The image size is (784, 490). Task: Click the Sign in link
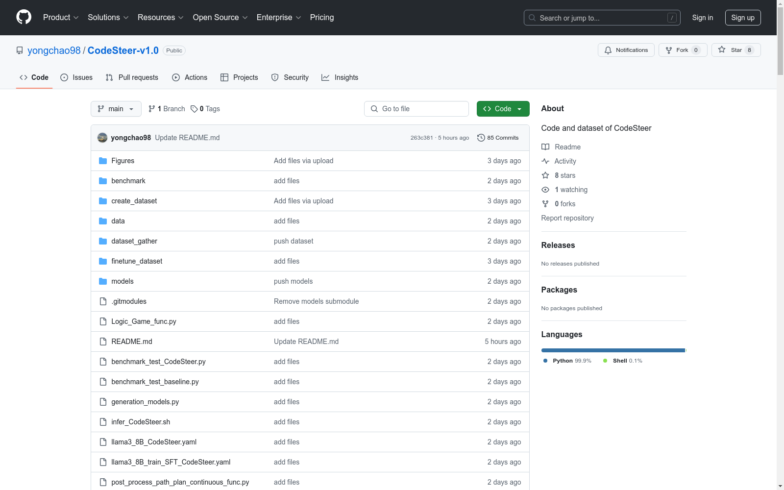pyautogui.click(x=703, y=18)
